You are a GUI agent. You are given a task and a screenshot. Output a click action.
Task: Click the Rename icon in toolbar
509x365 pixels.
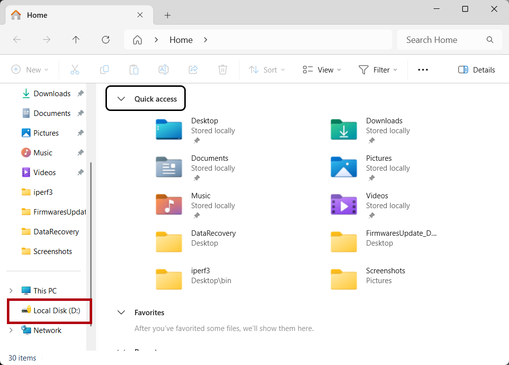[x=164, y=70]
